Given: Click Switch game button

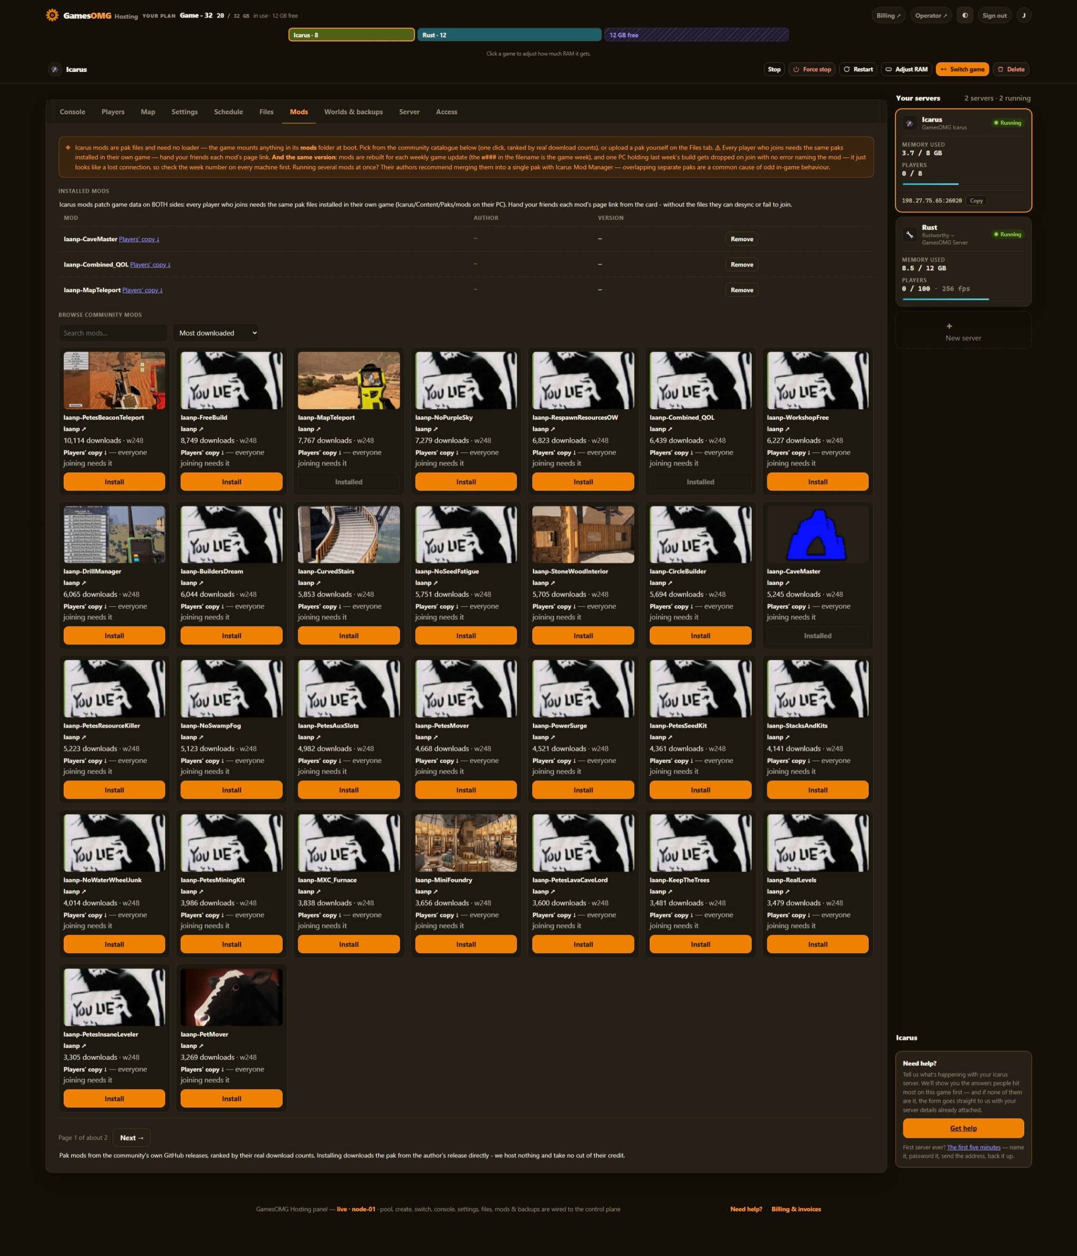Looking at the screenshot, I should 962,69.
